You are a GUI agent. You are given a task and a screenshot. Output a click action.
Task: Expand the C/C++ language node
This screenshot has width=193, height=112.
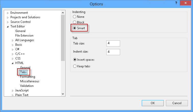point(12,54)
